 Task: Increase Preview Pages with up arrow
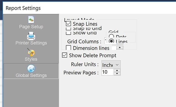coord(117,71)
